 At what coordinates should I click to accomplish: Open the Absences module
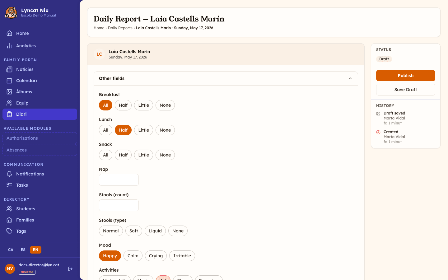coord(40,150)
